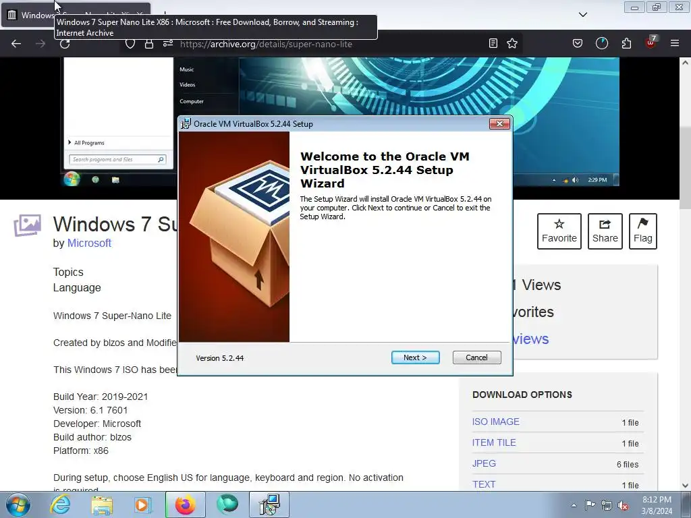Image resolution: width=691 pixels, height=518 pixels.
Task: Open the Windows Start menu
Action: click(18, 505)
